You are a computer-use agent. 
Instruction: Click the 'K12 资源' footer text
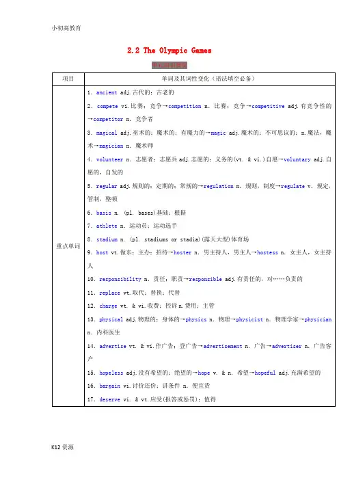[63, 447]
